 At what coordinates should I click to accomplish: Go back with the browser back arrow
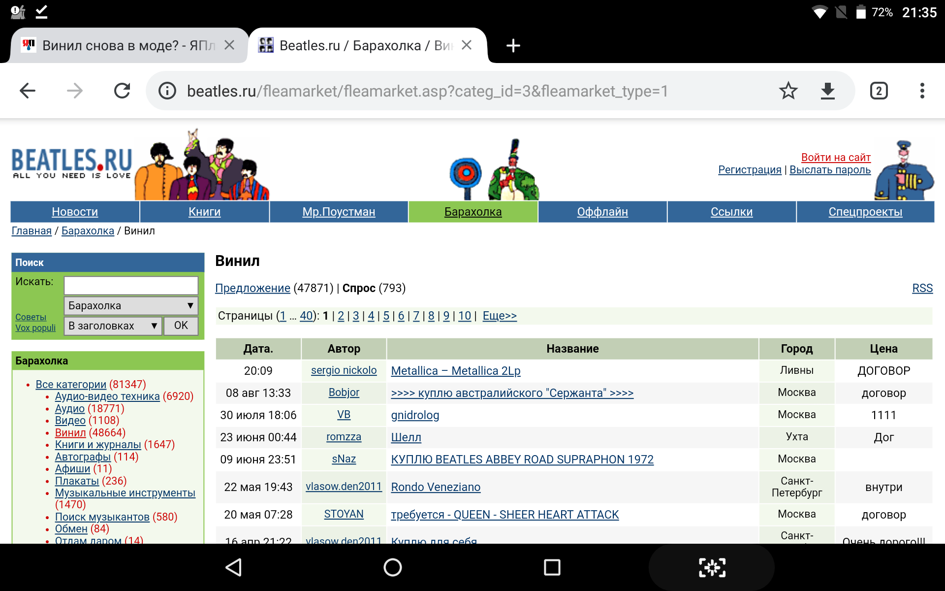(28, 91)
